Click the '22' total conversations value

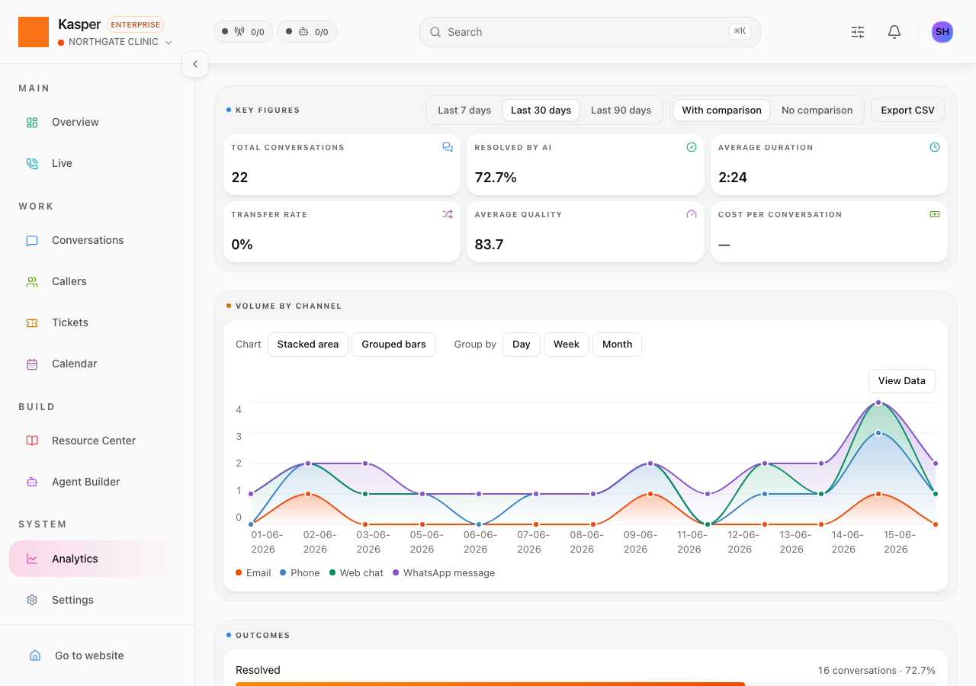tap(240, 178)
